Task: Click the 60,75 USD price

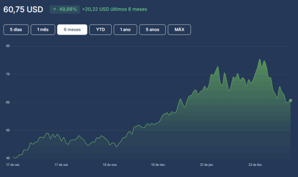Action: point(24,10)
